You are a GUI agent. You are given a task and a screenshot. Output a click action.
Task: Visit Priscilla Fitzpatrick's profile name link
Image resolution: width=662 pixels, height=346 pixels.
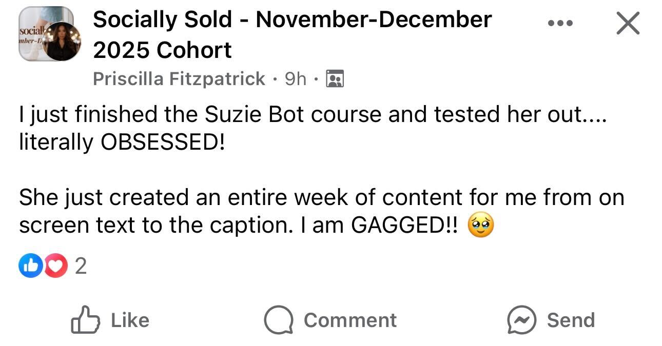click(179, 79)
